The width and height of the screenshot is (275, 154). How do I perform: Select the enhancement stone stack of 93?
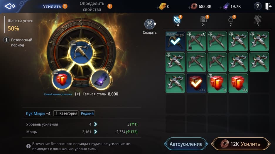(238, 83)
